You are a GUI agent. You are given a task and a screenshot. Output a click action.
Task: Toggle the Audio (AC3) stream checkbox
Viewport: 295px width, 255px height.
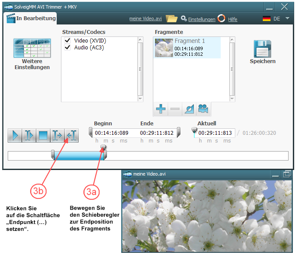(x=67, y=47)
